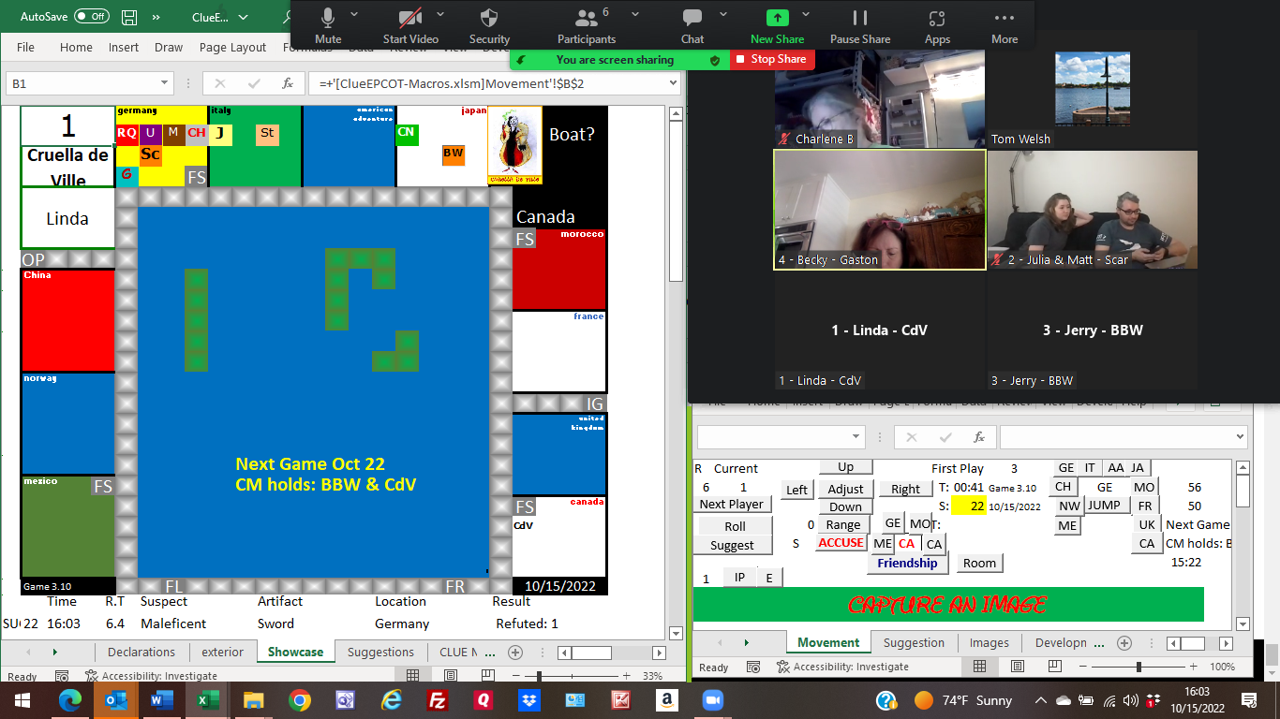1280x719 pixels.
Task: Open FileZilla from taskbar
Action: click(437, 699)
